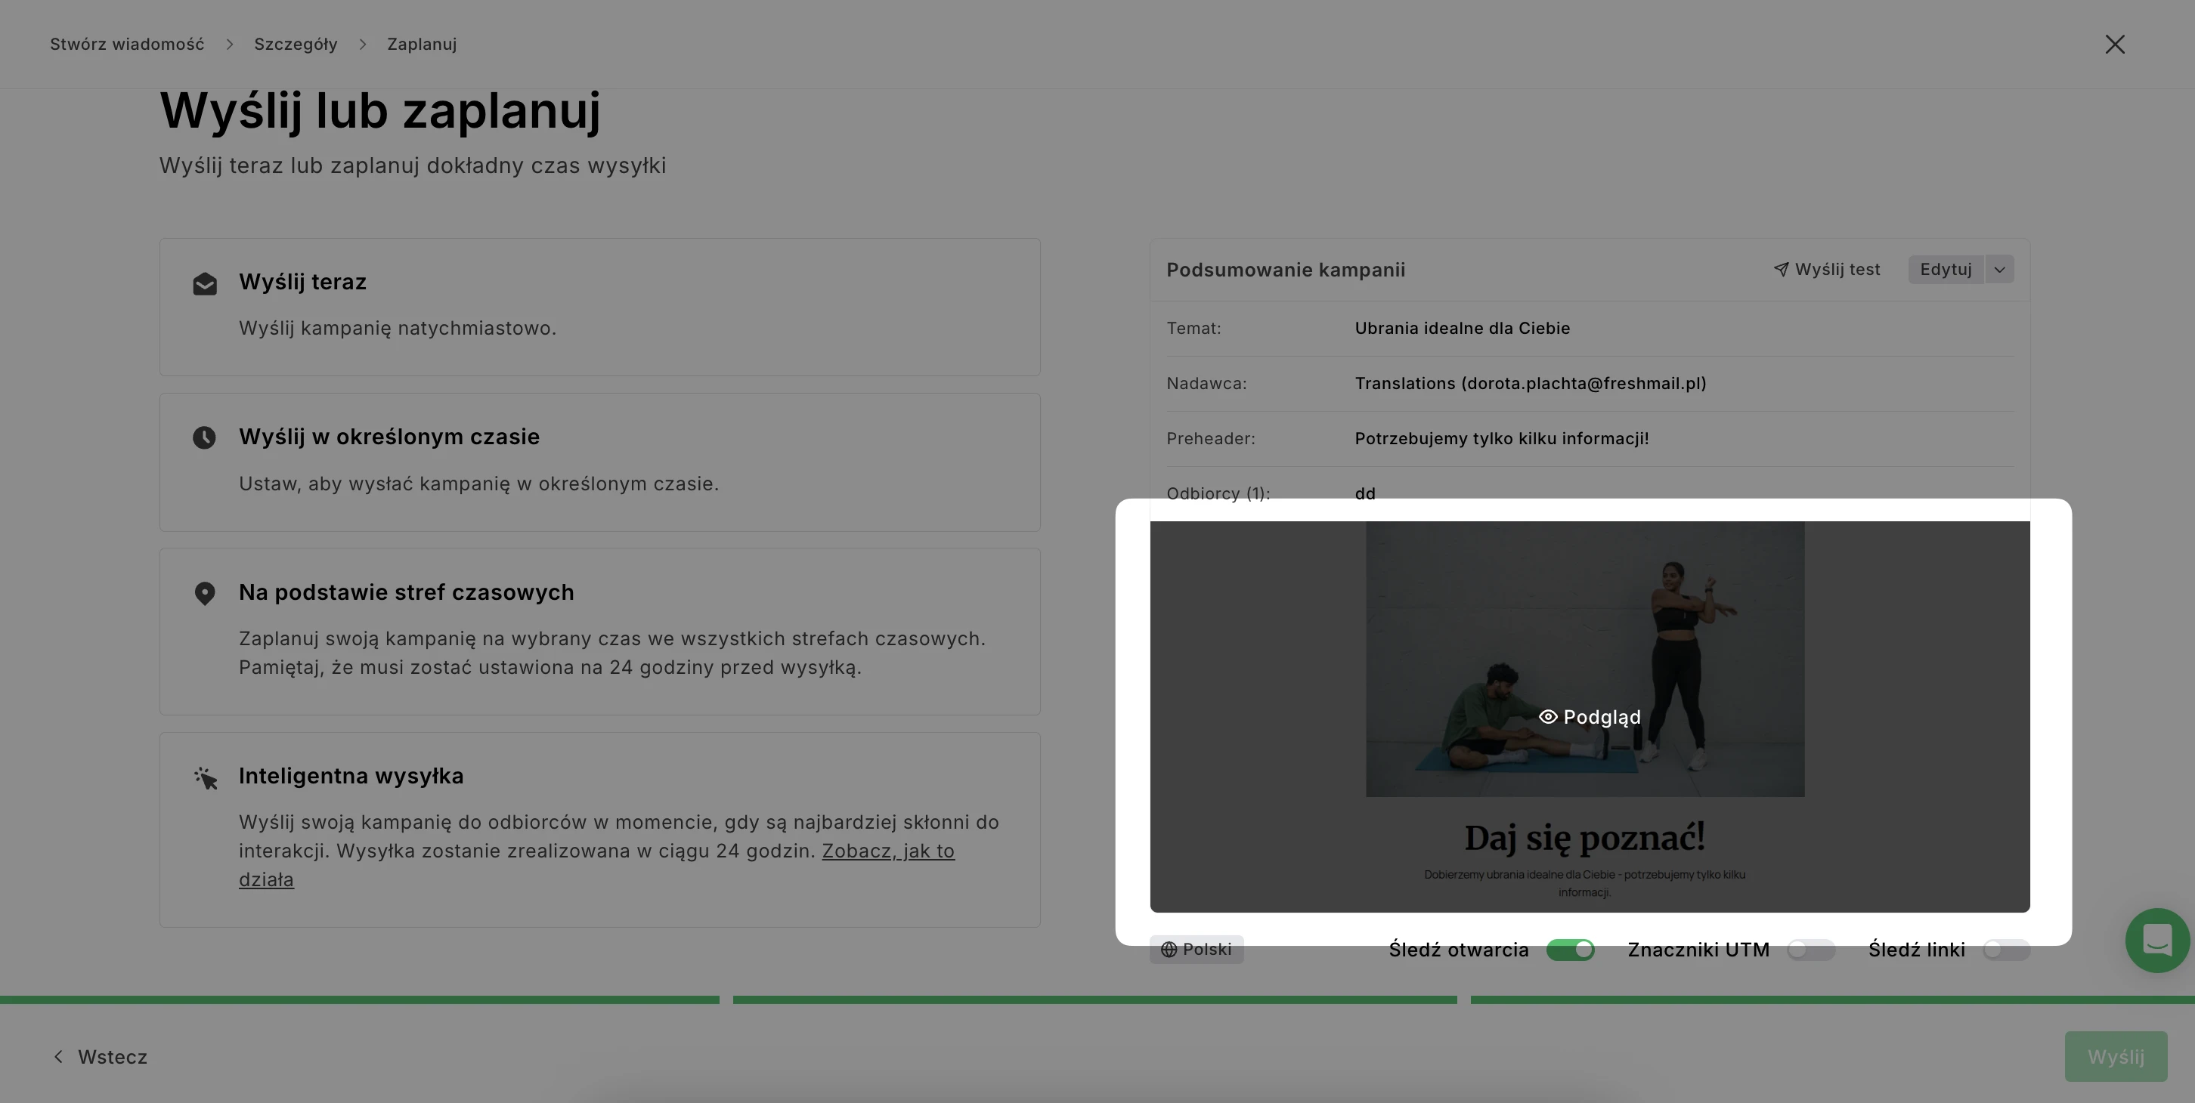Click the Daj się poznać! preview headline
The height and width of the screenshot is (1103, 2195).
point(1585,838)
